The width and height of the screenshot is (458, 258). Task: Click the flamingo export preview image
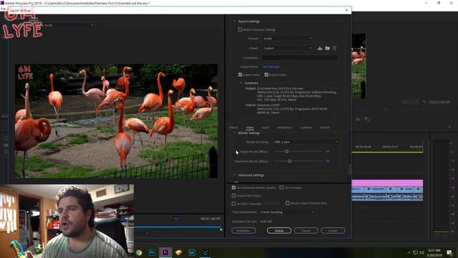(116, 121)
